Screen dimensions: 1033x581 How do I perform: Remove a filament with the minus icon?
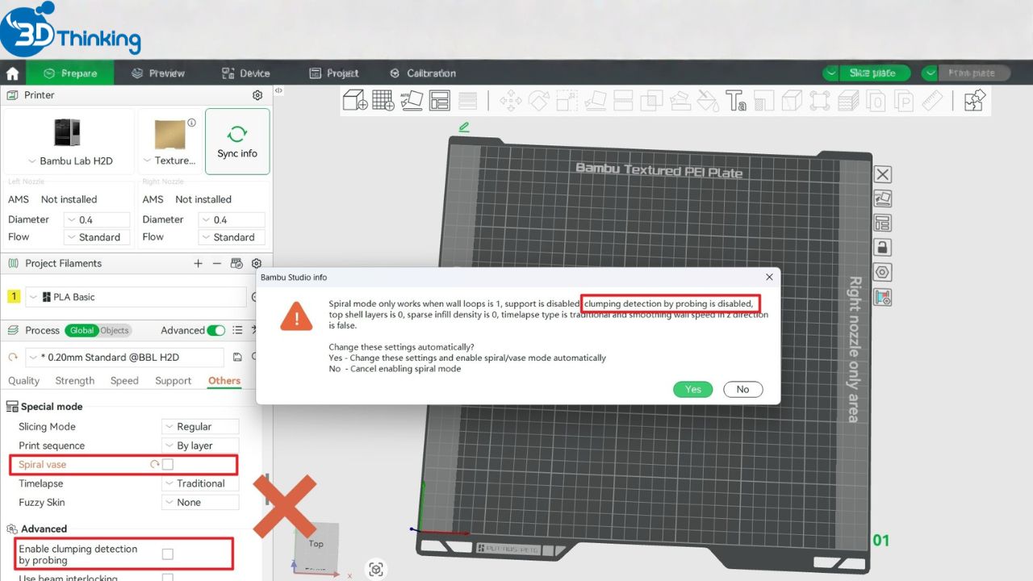click(x=217, y=263)
